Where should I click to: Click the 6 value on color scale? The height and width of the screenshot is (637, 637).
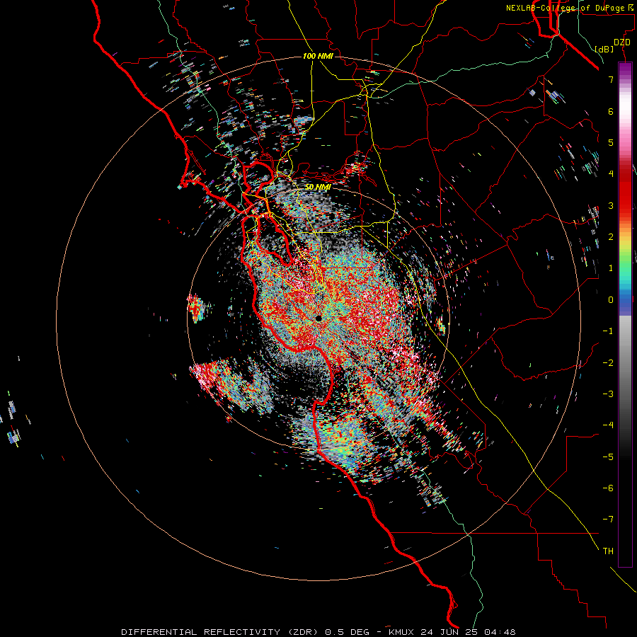pyautogui.click(x=611, y=111)
